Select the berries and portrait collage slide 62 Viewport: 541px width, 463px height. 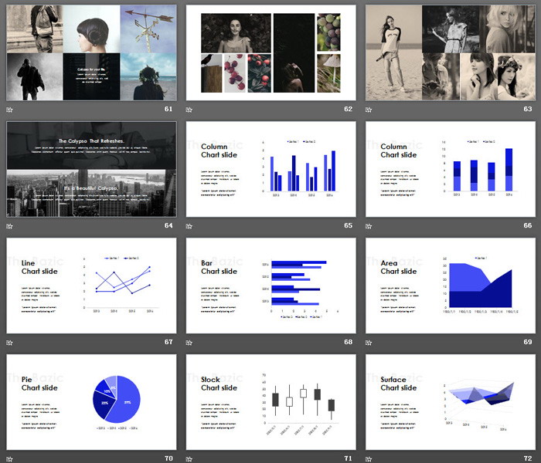270,52
